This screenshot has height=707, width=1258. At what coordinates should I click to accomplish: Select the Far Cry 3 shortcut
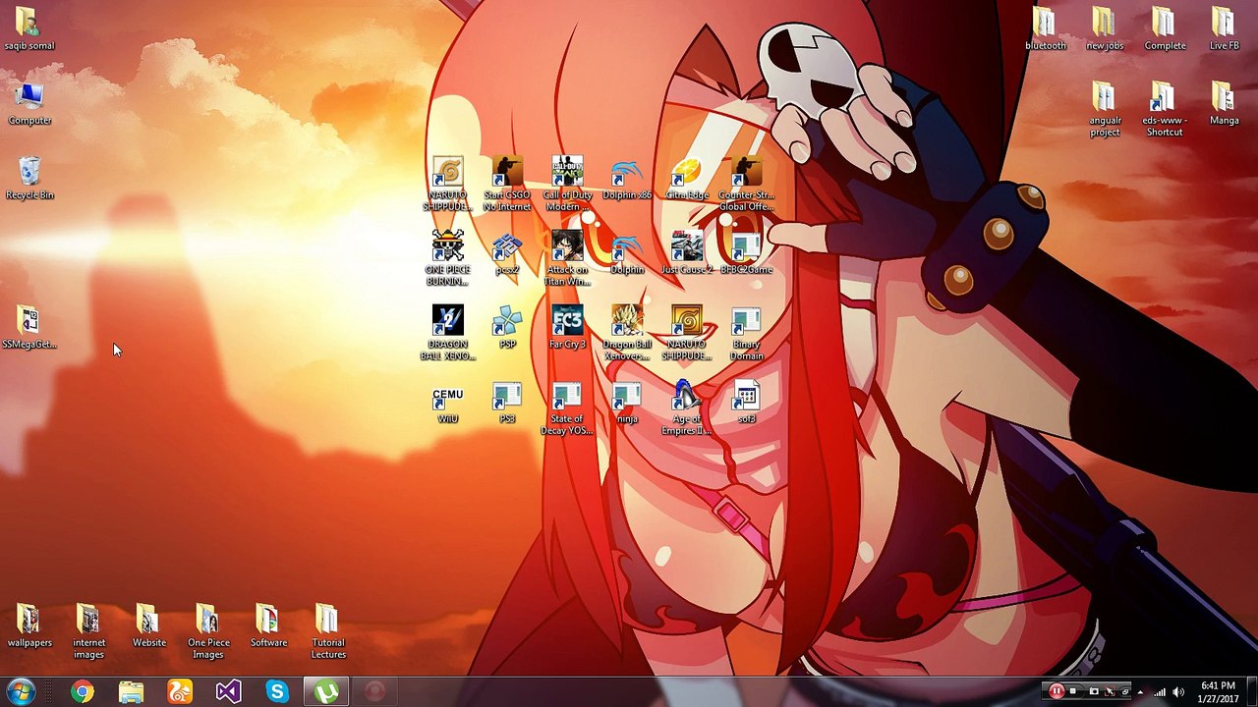(567, 328)
